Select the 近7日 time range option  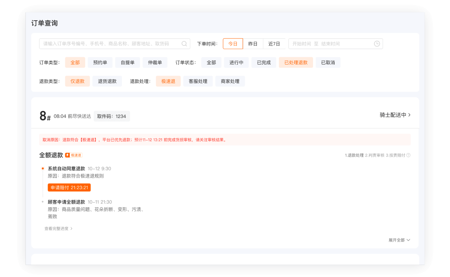point(274,44)
